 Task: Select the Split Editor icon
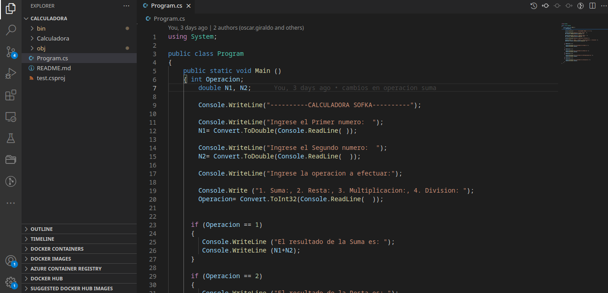pos(591,6)
